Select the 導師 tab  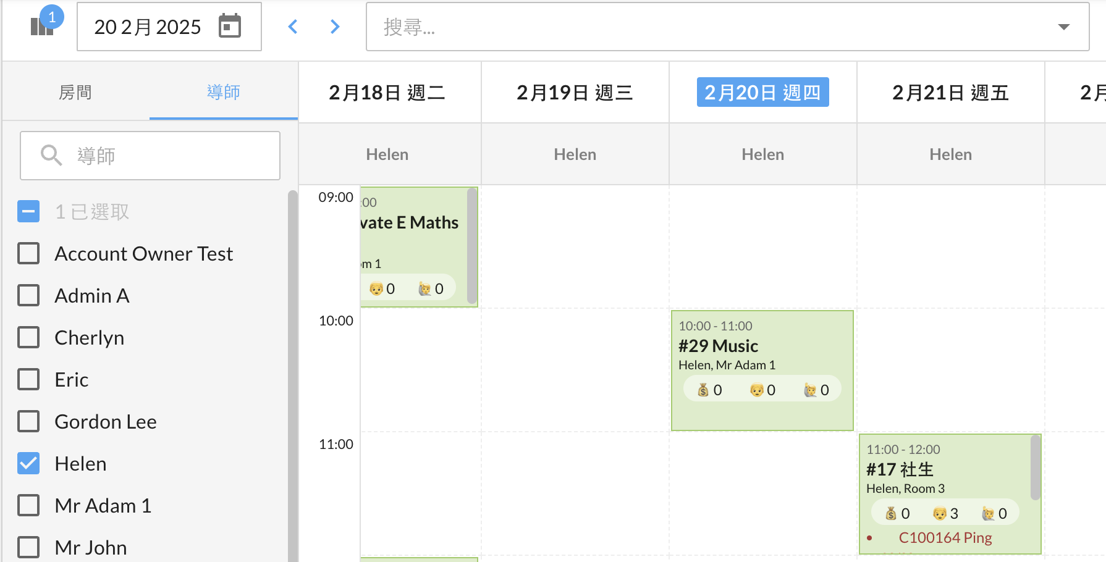[x=223, y=92]
